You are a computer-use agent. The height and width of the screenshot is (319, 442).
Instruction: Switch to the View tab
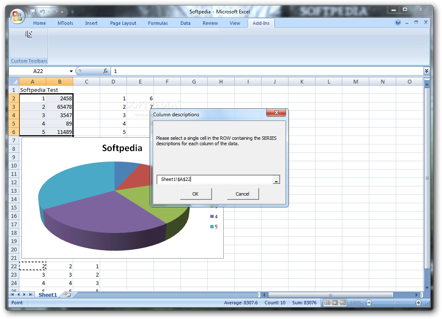pyautogui.click(x=235, y=23)
